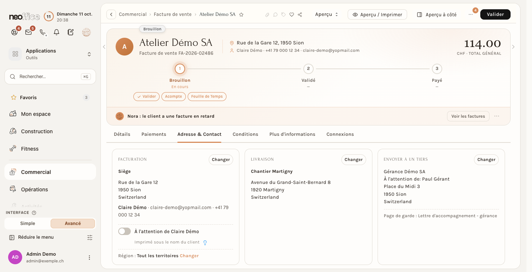The width and height of the screenshot is (532, 272).
Task: Switch to Plus d'informations tab
Action: [292, 134]
